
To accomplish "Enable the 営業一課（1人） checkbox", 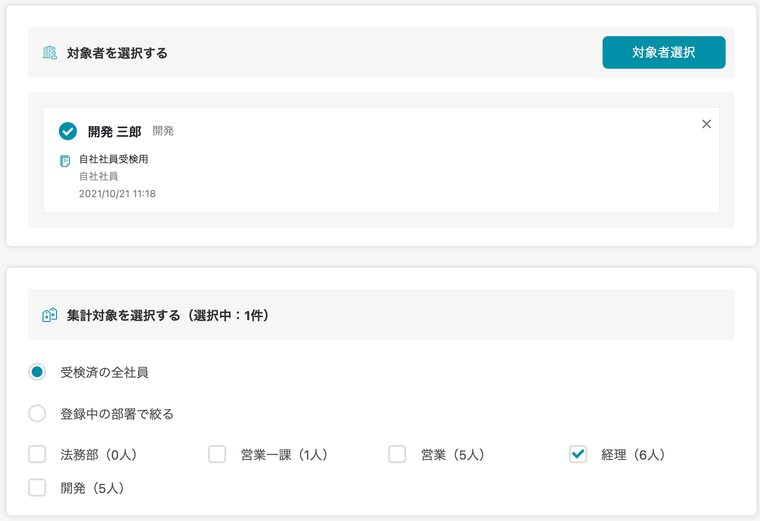I will click(x=217, y=454).
